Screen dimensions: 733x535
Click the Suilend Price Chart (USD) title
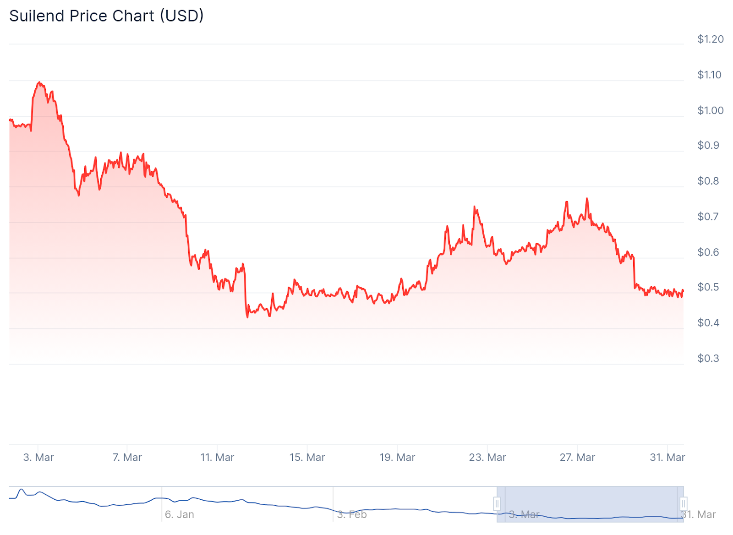106,16
